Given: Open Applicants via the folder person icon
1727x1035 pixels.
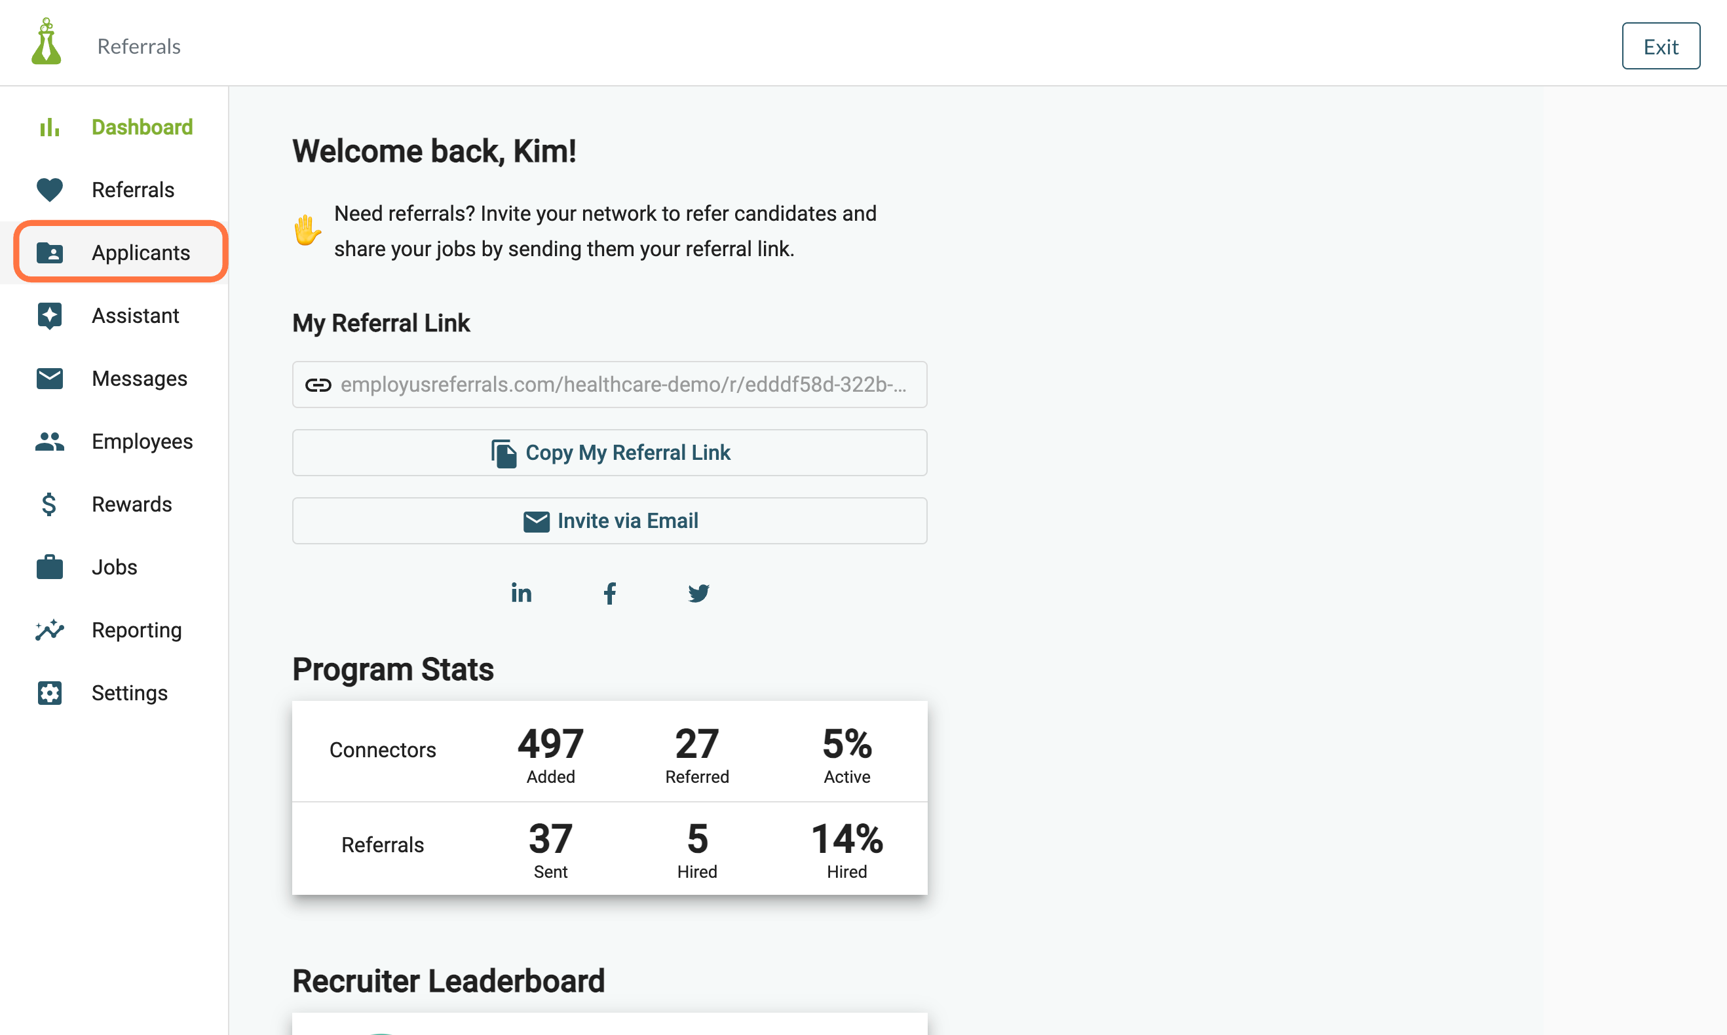Looking at the screenshot, I should coord(50,252).
